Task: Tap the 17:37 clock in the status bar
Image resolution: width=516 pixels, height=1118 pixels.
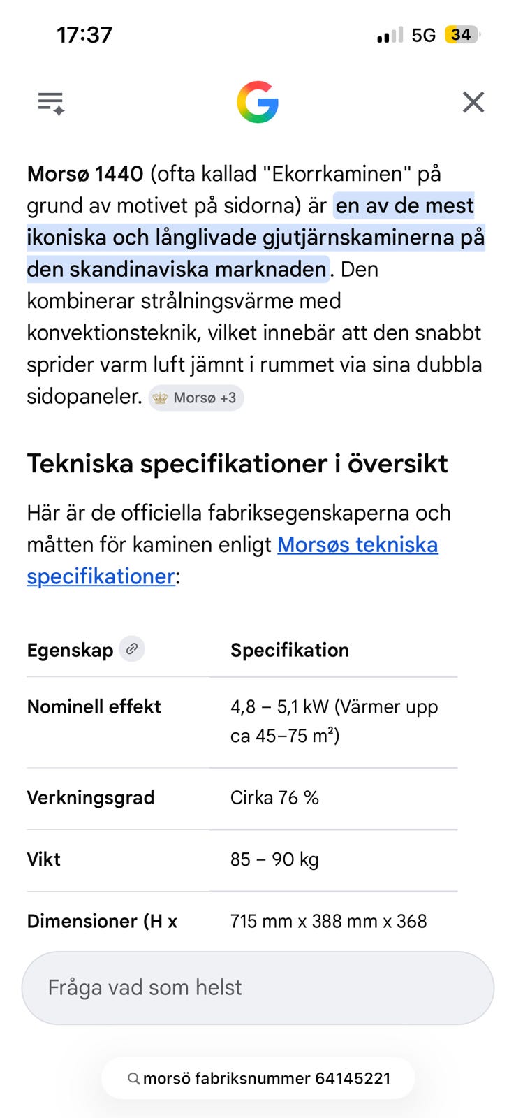Action: (x=84, y=34)
